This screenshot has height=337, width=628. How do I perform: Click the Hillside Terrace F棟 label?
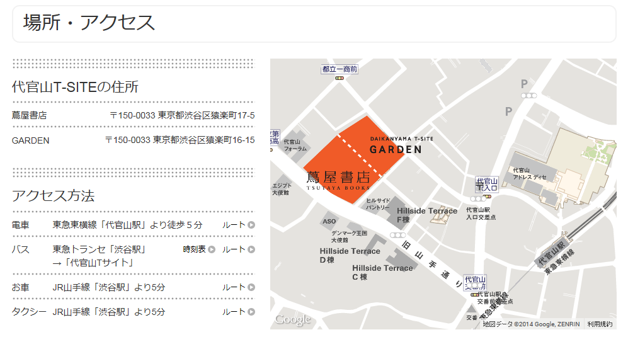point(427,215)
